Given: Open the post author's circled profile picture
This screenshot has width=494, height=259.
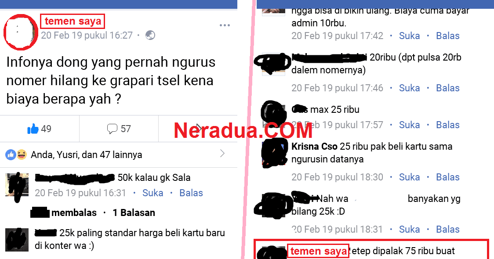Looking at the screenshot, I should pos(21,32).
